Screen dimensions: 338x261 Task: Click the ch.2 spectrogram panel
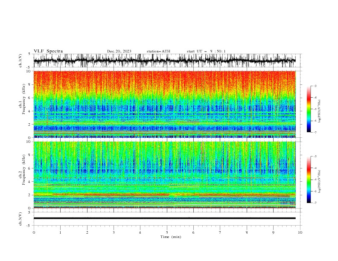coord(164,175)
